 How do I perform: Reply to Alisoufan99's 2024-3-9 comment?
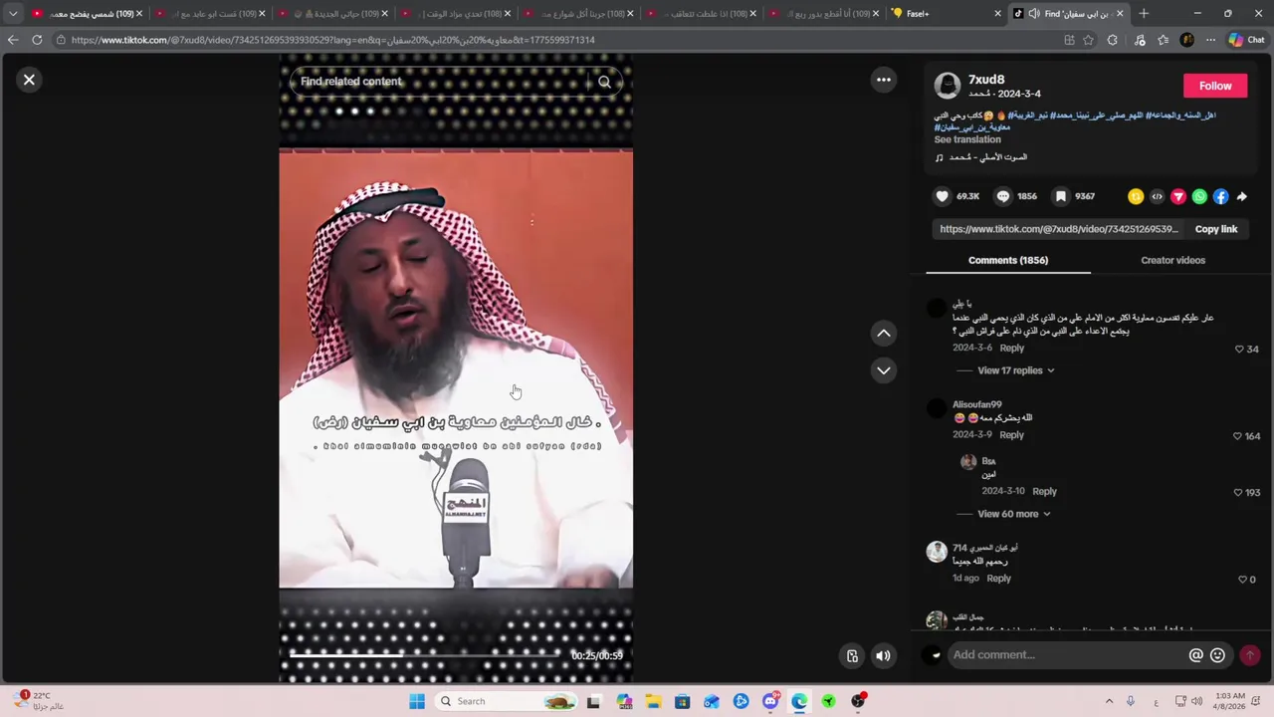click(1011, 435)
